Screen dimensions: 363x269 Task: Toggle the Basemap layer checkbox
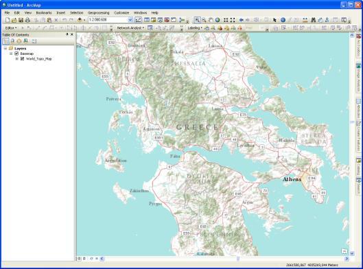point(16,54)
